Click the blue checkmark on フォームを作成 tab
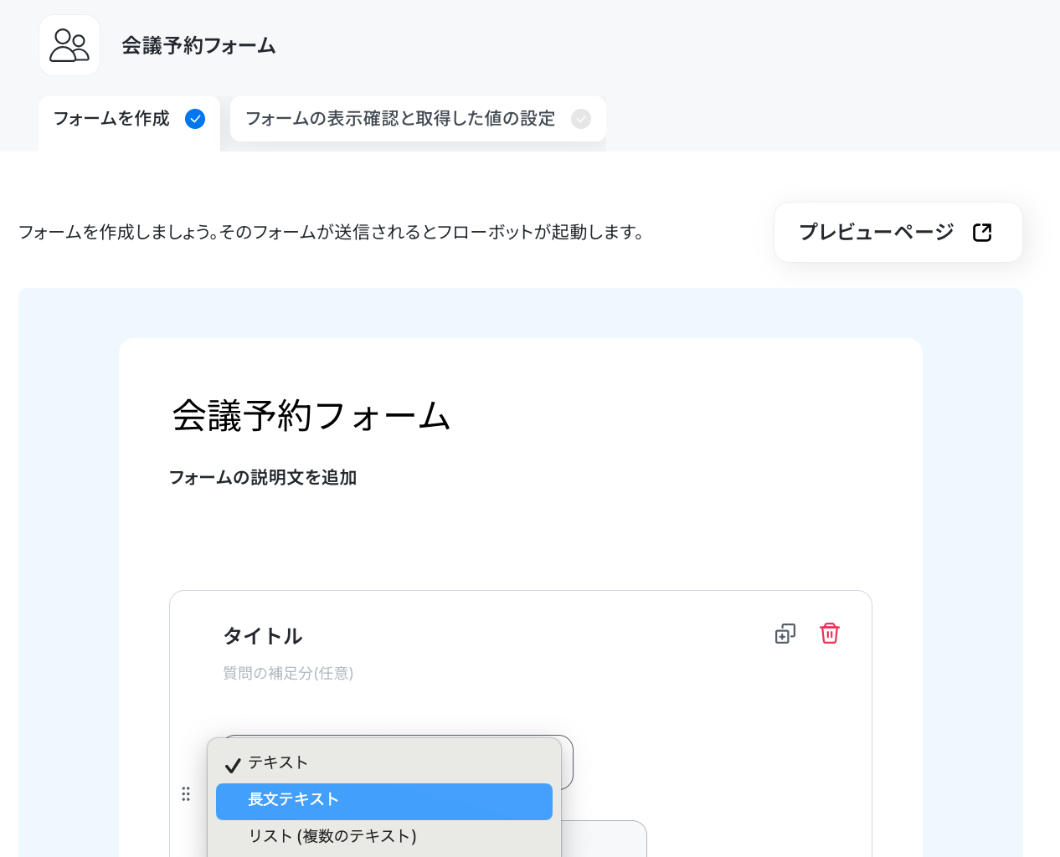1060x857 pixels. click(195, 119)
